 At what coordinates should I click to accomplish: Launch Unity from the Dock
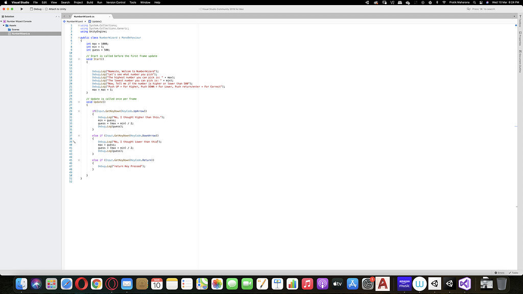[x=435, y=283]
